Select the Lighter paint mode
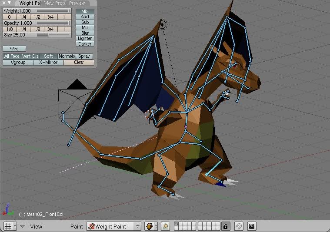This screenshot has width=330, height=232. 85,39
